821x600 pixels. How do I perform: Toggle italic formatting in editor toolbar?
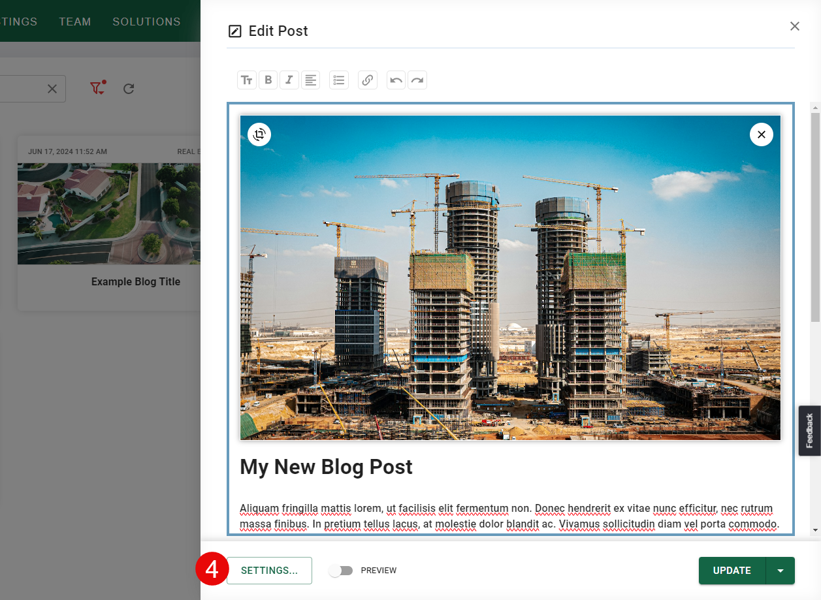289,80
